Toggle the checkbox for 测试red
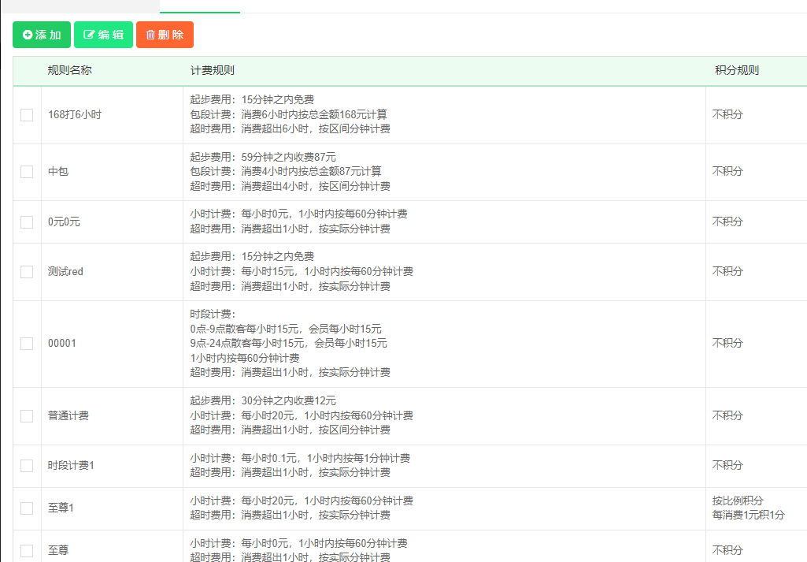The image size is (807, 562). pos(27,272)
